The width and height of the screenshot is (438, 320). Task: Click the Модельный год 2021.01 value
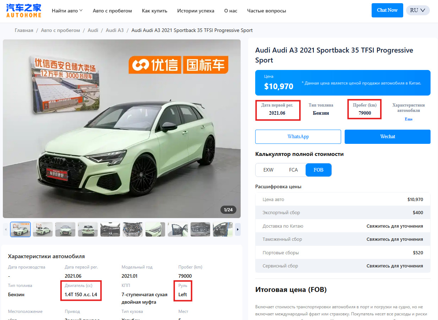click(130, 276)
